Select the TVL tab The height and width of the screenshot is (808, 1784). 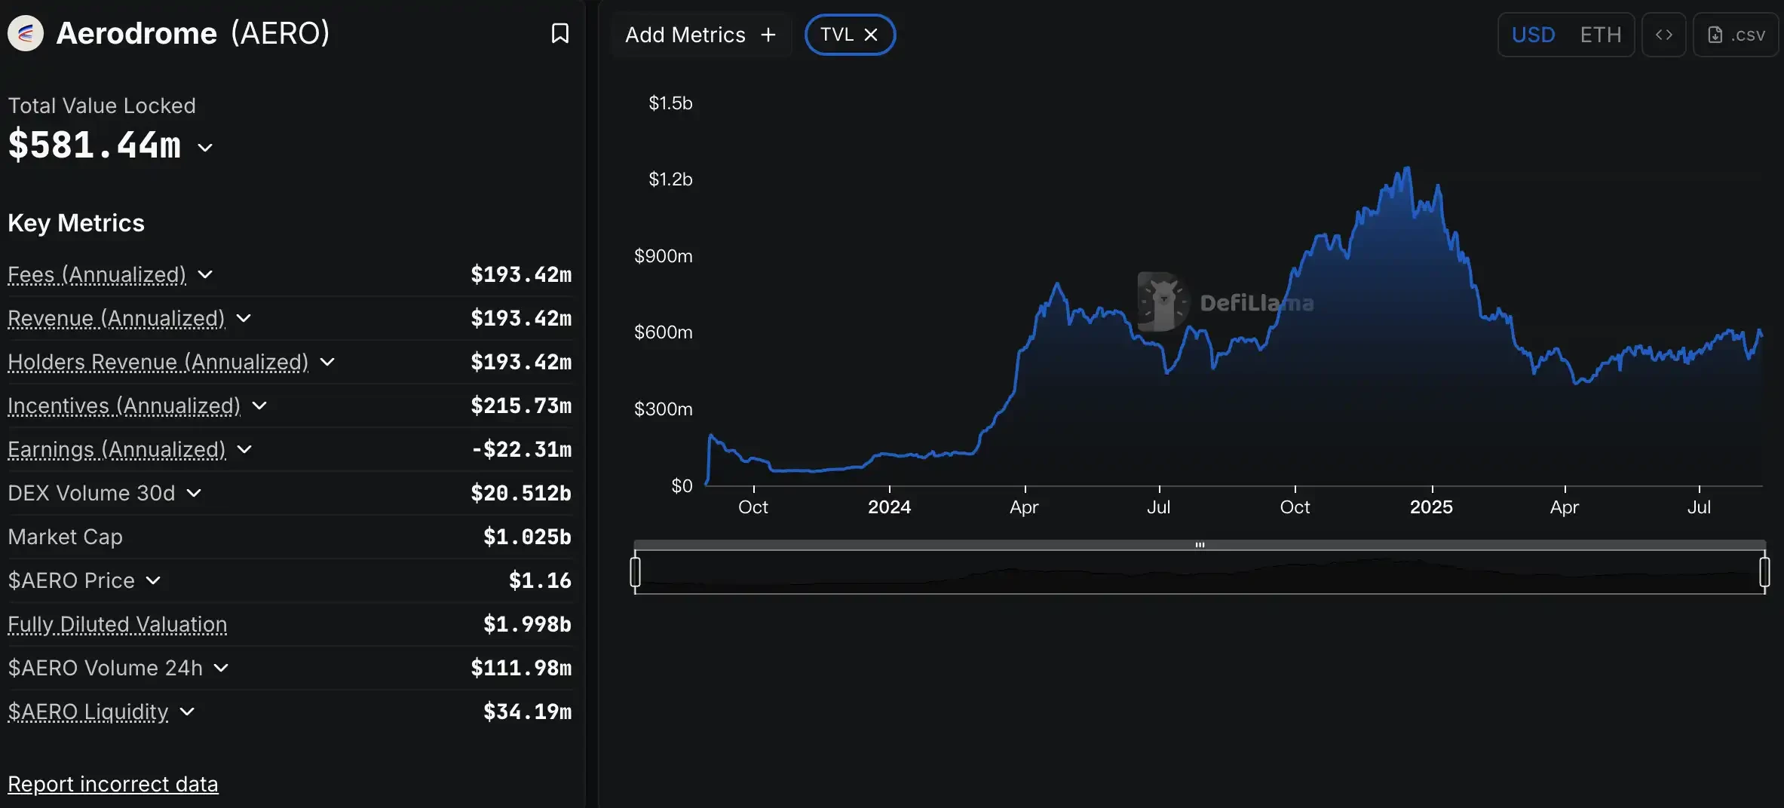(x=837, y=34)
